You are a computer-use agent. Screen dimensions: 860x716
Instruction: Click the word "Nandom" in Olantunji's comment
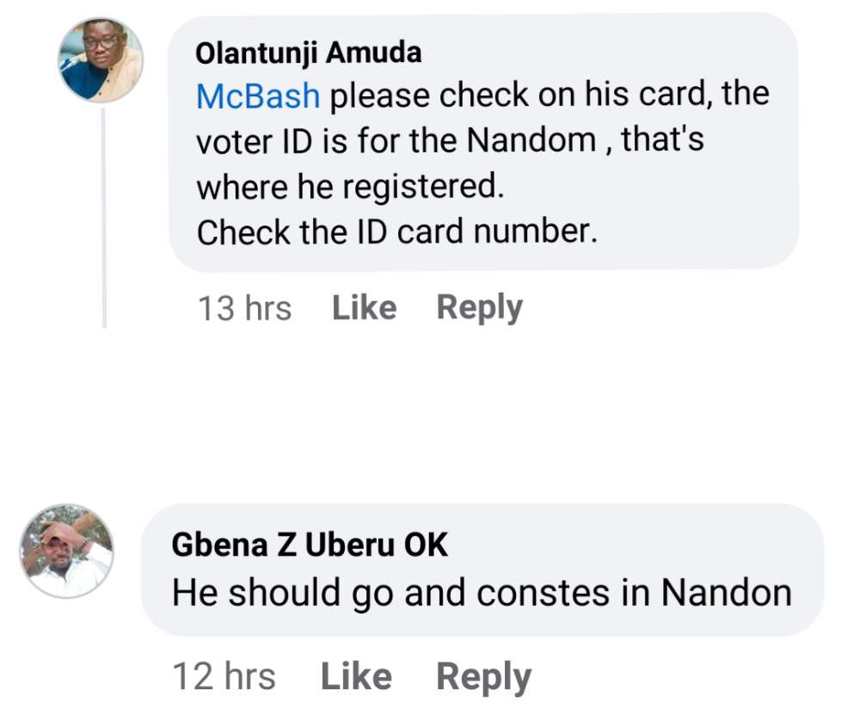coord(531,141)
